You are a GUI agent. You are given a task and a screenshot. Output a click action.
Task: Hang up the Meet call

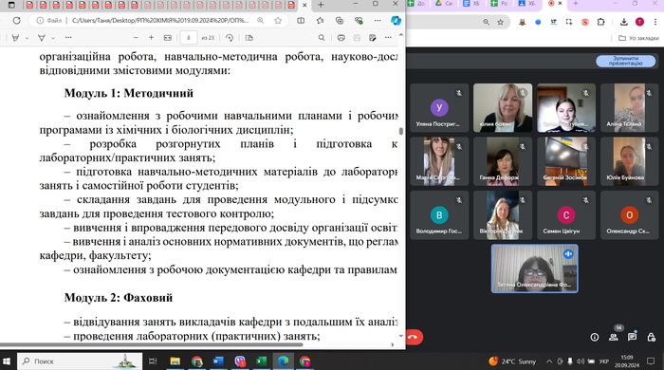[x=413, y=337]
